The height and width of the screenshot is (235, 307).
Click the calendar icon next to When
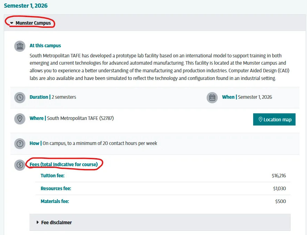[212, 97]
